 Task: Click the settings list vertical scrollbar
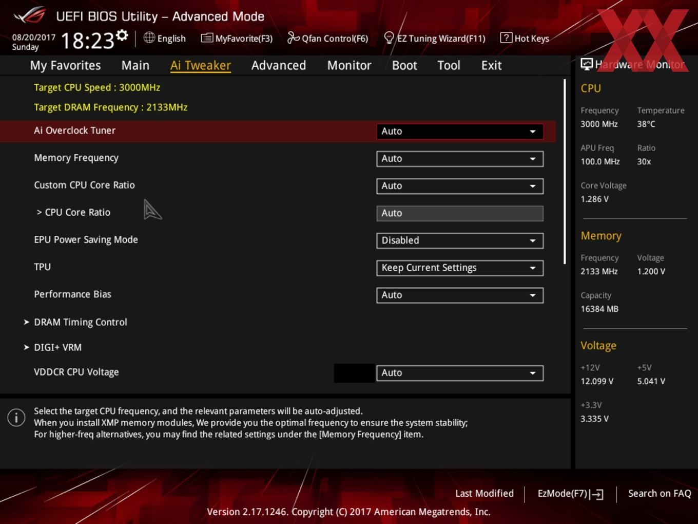[565, 171]
